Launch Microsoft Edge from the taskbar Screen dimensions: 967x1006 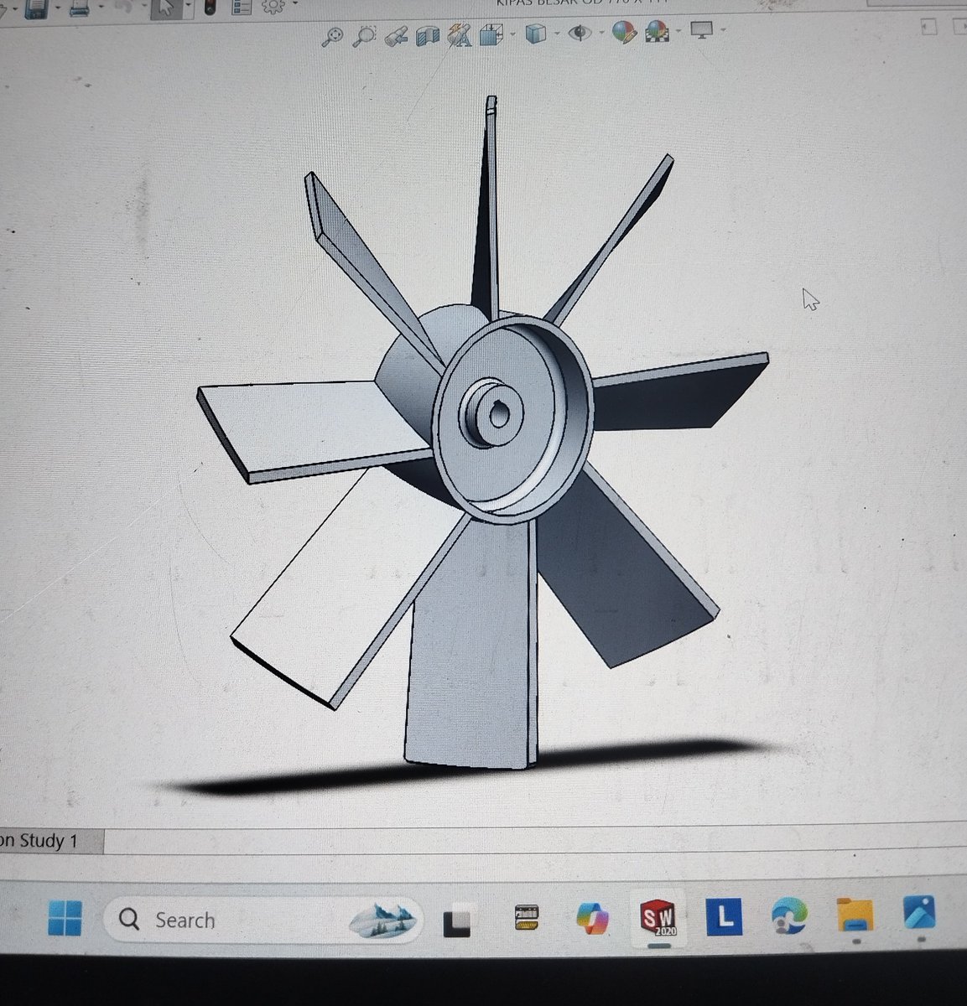[x=789, y=915]
